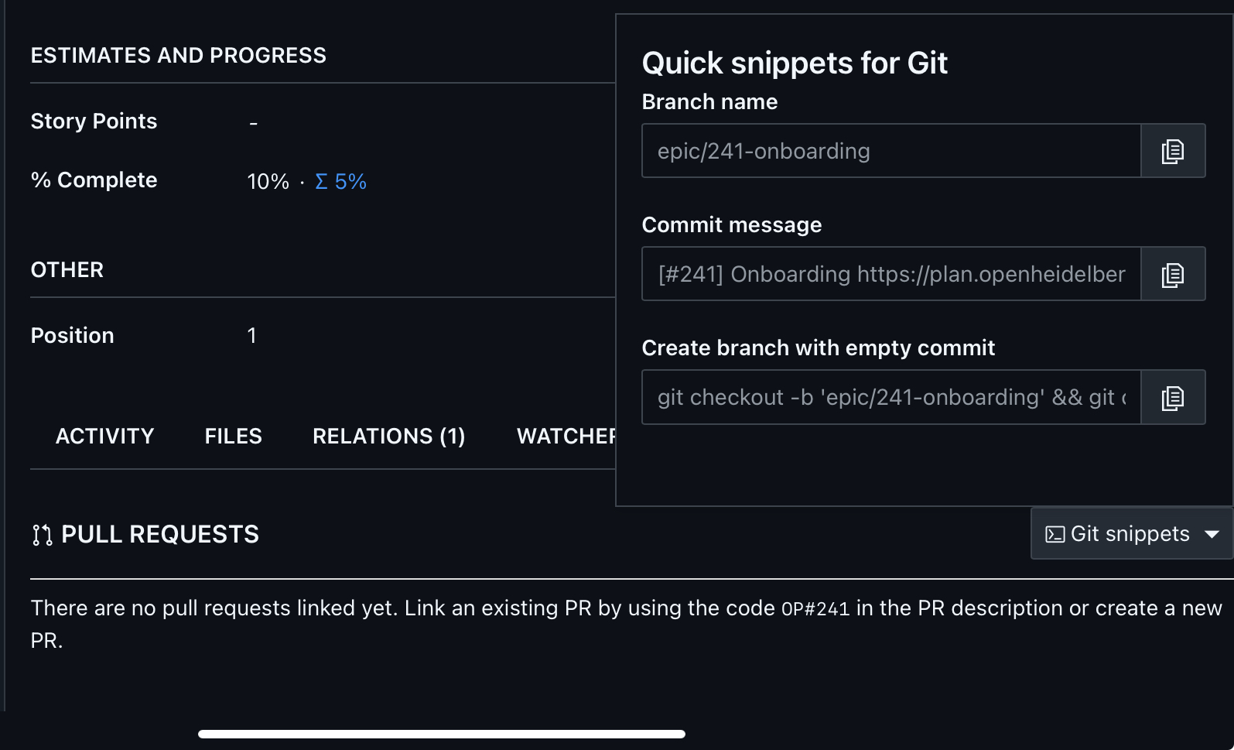Viewport: 1234px width, 750px height.
Task: Toggle the Git snippets button
Action: pyautogui.click(x=1130, y=534)
